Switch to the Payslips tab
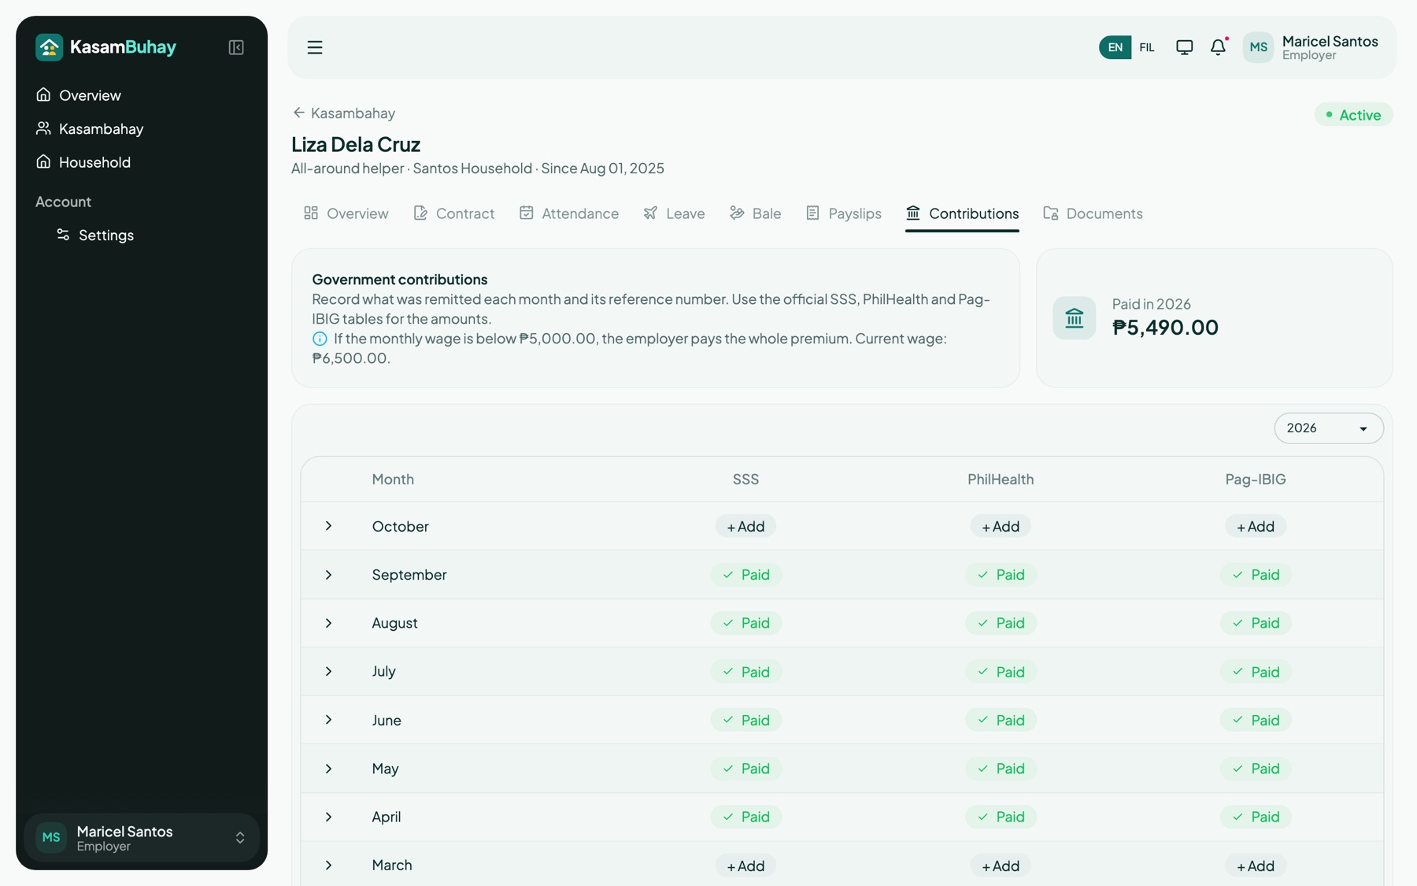Viewport: 1417px width, 886px height. [x=843, y=213]
